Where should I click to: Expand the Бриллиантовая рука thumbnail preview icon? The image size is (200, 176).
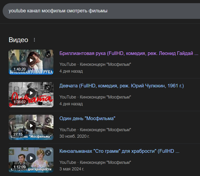click(x=48, y=55)
